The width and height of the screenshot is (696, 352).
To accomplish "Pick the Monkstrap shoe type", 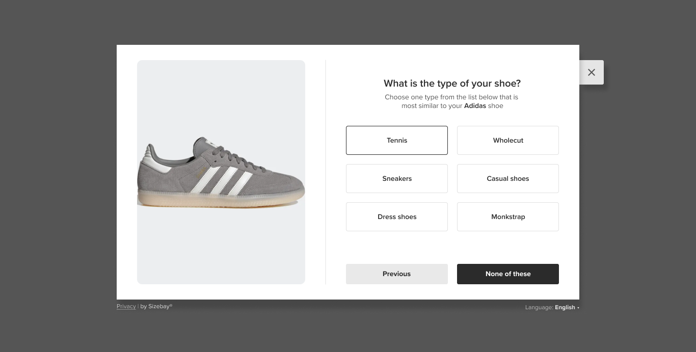I will (x=508, y=216).
